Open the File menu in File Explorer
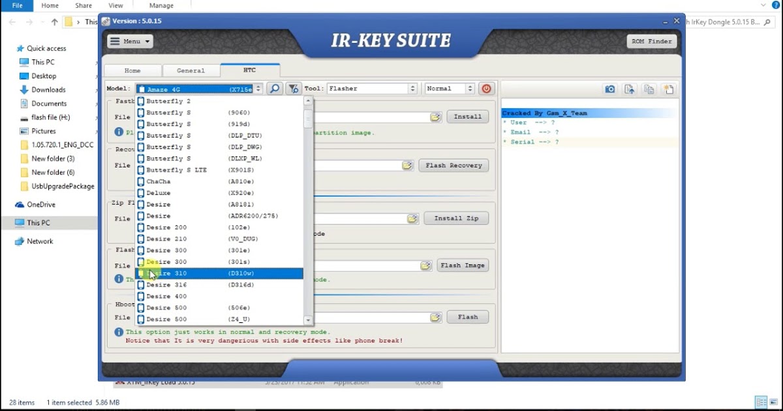The image size is (783, 411). [x=16, y=5]
